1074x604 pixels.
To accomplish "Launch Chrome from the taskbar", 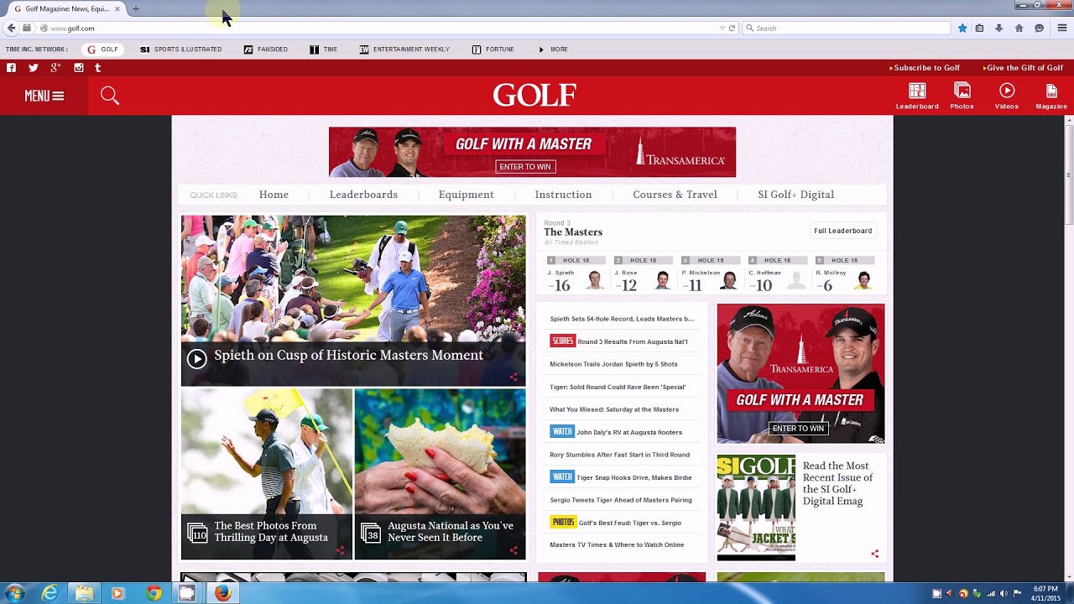I will point(154,593).
